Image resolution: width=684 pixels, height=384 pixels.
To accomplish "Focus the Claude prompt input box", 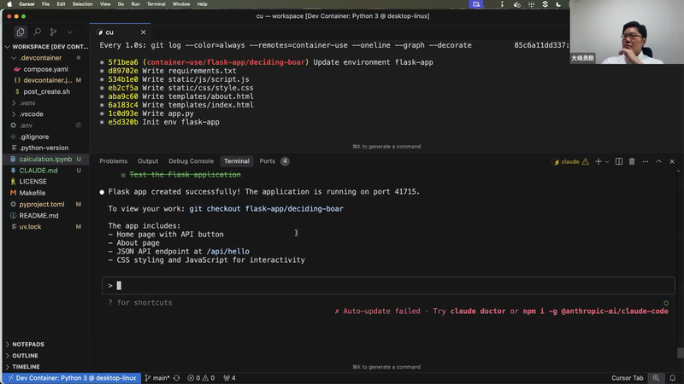I will (x=388, y=286).
